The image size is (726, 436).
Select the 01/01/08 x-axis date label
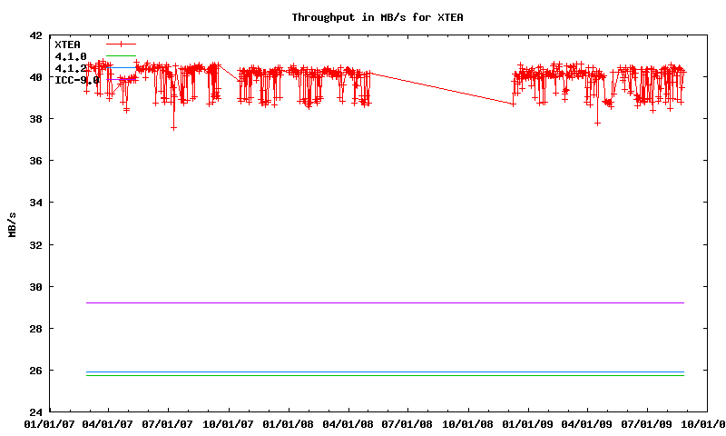(289, 423)
